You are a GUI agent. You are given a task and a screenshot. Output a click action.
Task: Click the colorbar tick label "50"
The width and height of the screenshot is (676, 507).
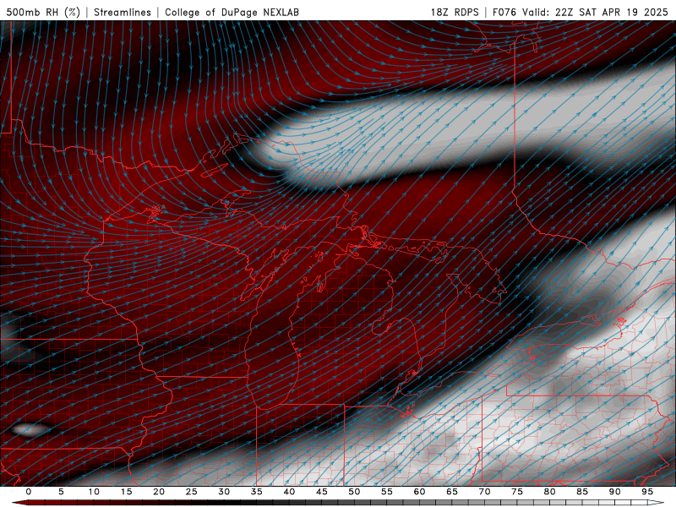point(354,492)
